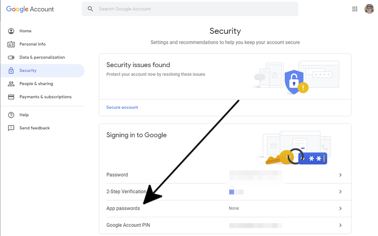Expand the Password row chevron
The image size is (378, 236).
pos(340,175)
